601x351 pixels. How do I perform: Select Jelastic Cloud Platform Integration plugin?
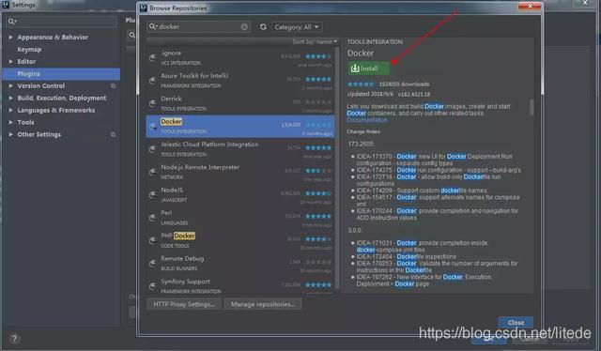click(x=240, y=149)
